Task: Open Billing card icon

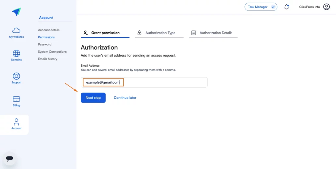Action: pyautogui.click(x=16, y=99)
